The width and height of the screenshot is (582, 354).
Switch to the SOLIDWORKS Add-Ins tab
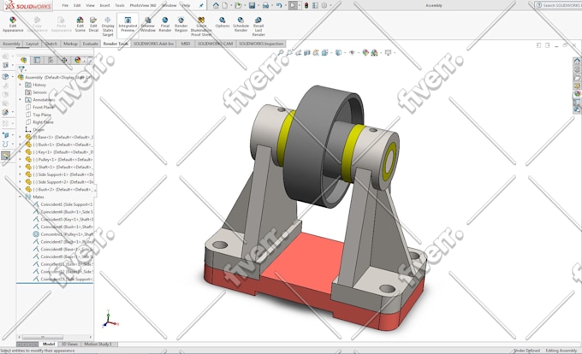(153, 44)
